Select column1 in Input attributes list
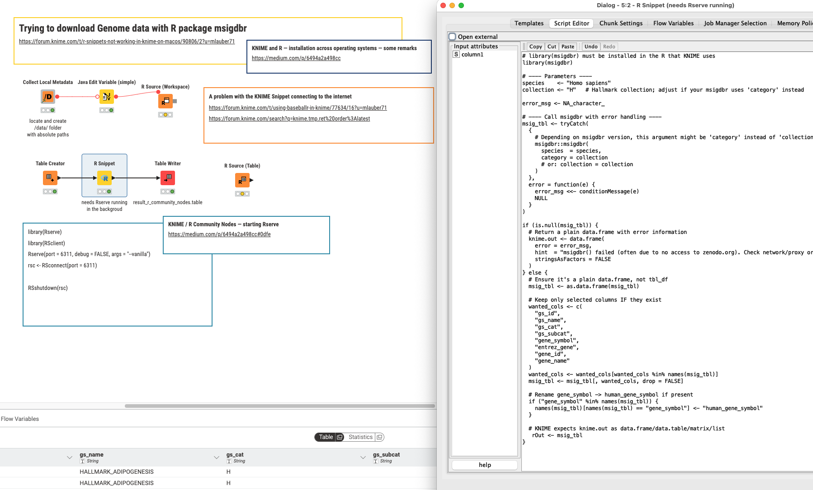 click(x=472, y=55)
